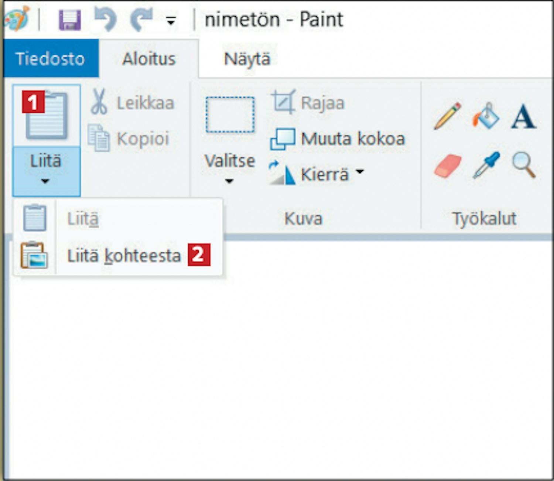
Task: Select the rectangular selection tool
Action: [230, 115]
